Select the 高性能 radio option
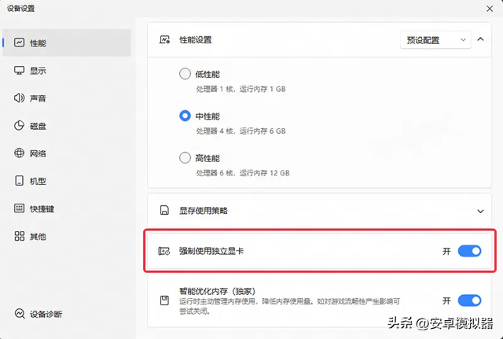Image resolution: width=503 pixels, height=339 pixels. click(185, 157)
